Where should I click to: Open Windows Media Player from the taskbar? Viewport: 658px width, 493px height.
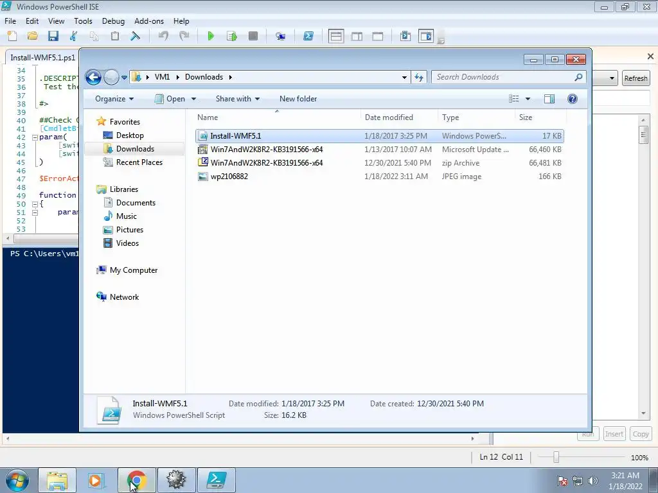[x=96, y=480]
